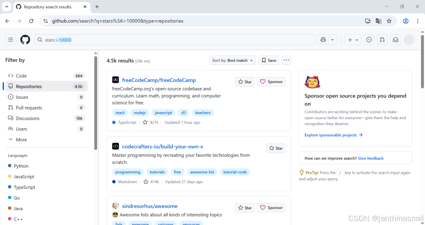The image size is (425, 225).
Task: Open GitHub Copilot chat icon
Action: [x=323, y=40]
